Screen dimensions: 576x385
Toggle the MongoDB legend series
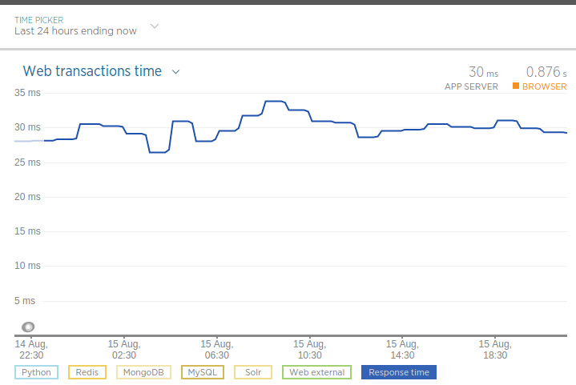(x=143, y=372)
